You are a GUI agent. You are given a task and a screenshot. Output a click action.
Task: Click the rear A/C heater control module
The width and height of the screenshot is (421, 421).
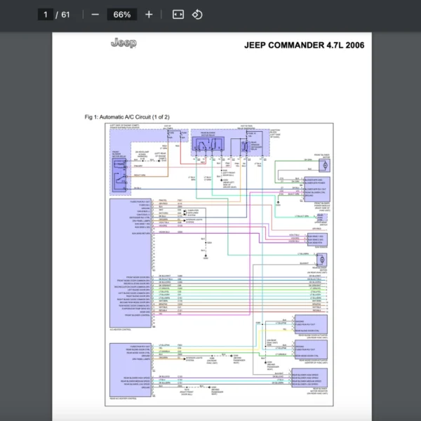coord(131,368)
